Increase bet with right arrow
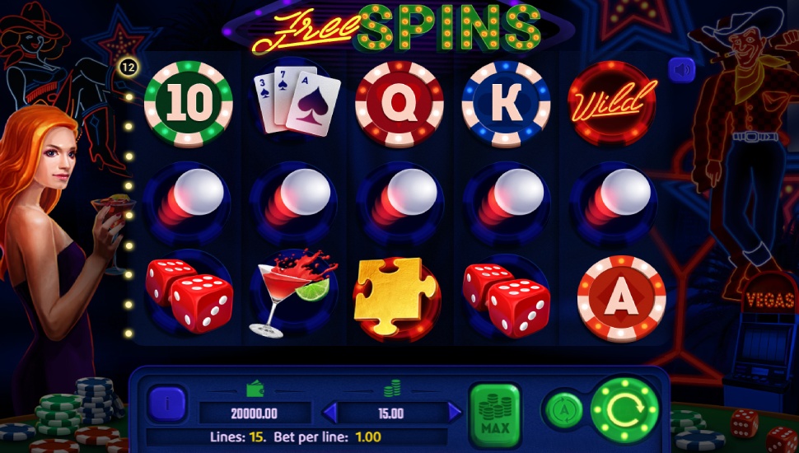 [x=454, y=412]
